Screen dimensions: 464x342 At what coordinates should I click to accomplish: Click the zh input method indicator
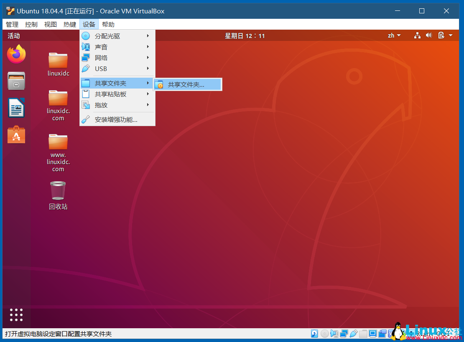(393, 35)
